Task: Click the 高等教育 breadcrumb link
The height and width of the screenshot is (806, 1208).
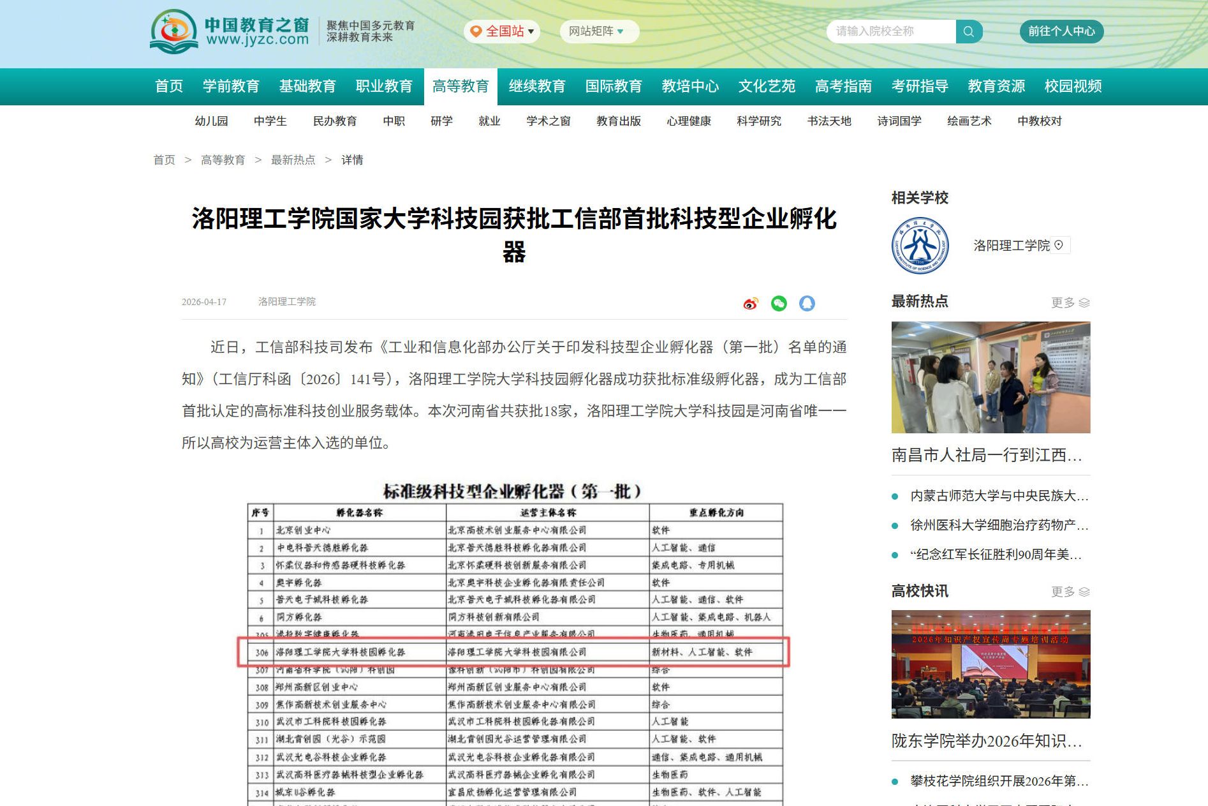Action: click(223, 160)
